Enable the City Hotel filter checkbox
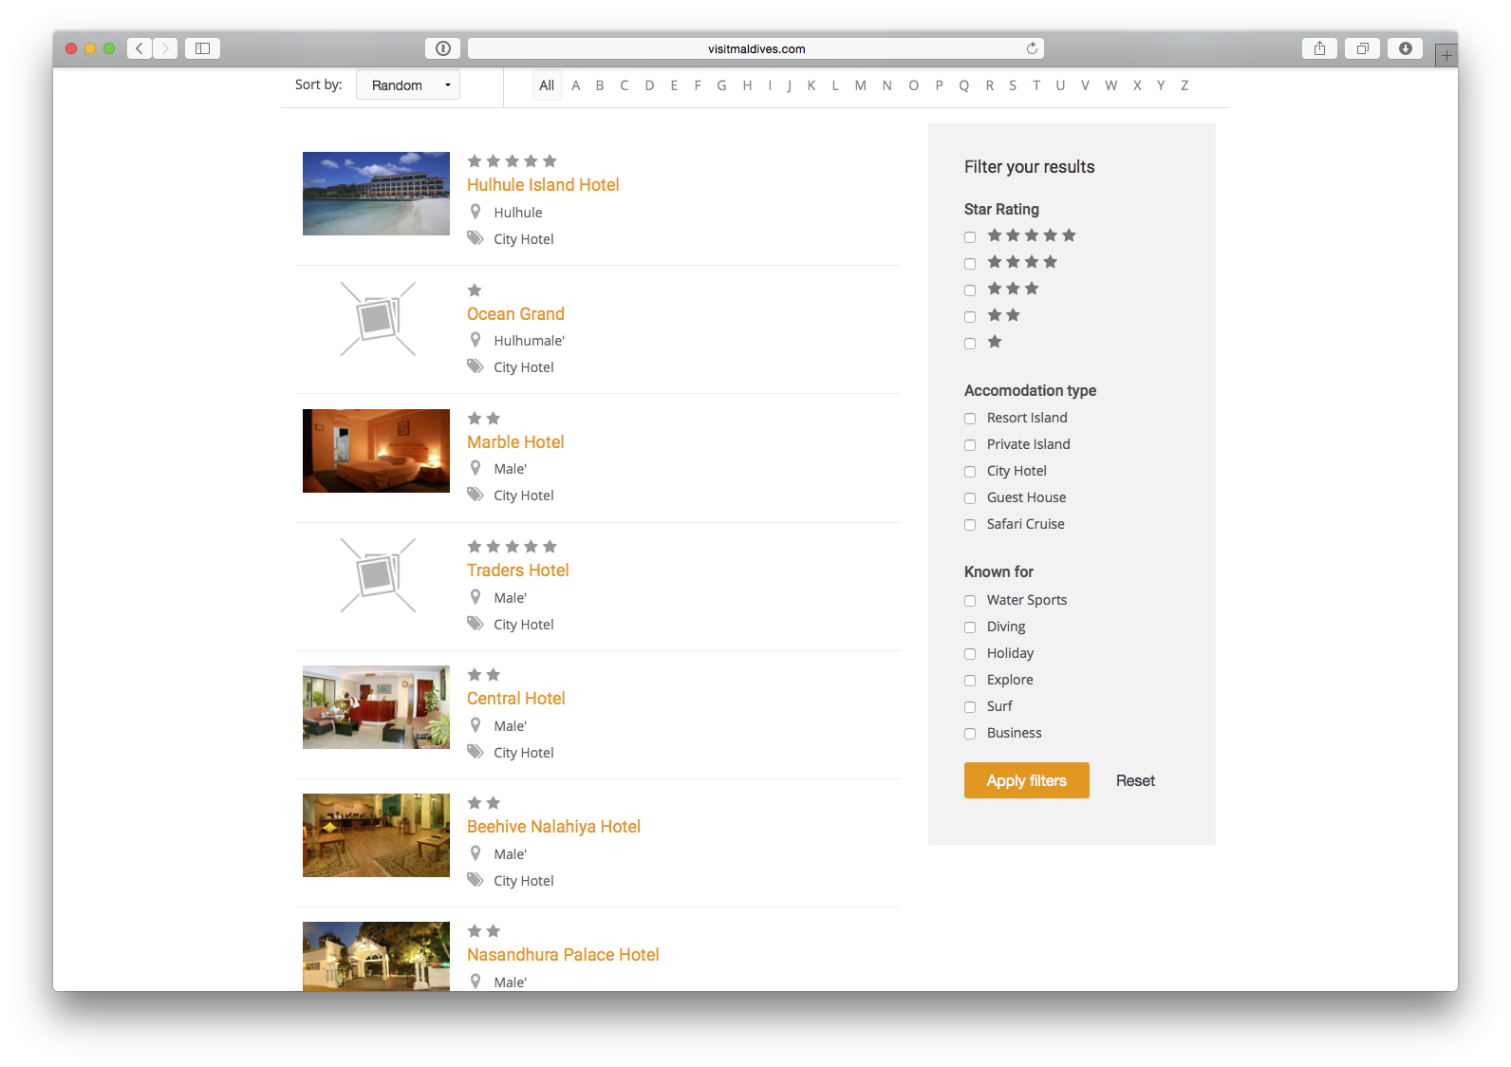The height and width of the screenshot is (1067, 1511). click(970, 472)
